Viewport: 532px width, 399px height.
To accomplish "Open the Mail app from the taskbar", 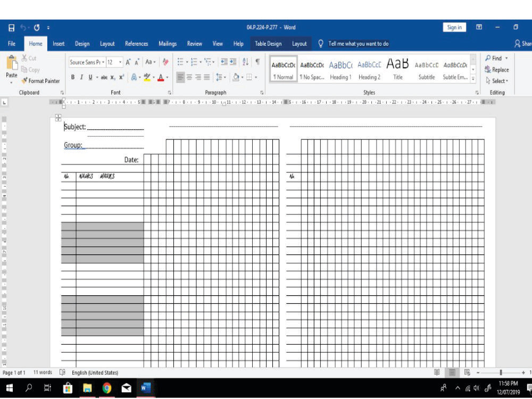I will pyautogui.click(x=126, y=387).
